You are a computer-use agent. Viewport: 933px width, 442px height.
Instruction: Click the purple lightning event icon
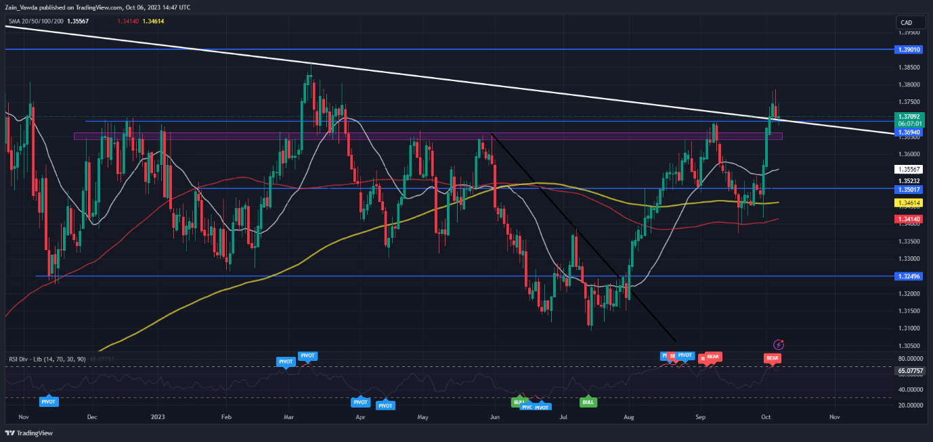point(779,344)
